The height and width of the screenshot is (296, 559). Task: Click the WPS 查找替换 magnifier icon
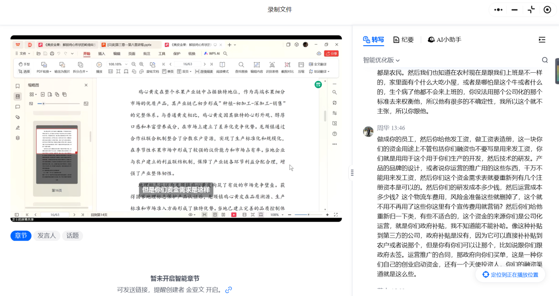pos(241,65)
